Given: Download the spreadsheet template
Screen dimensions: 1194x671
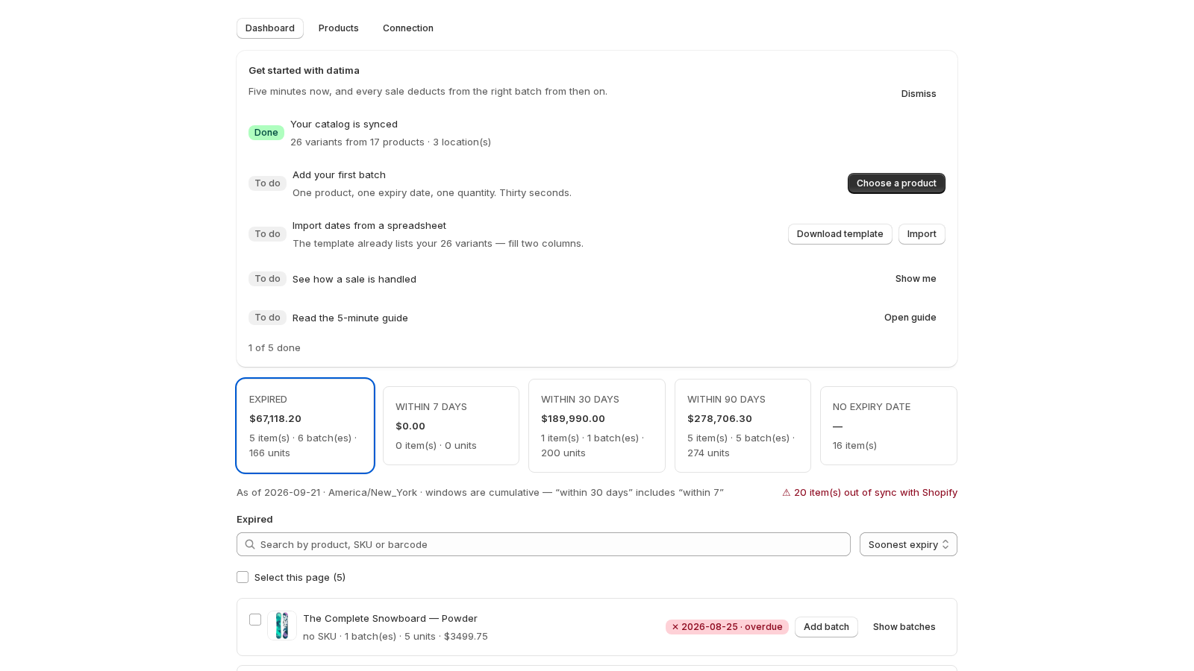Looking at the screenshot, I should click(x=840, y=234).
